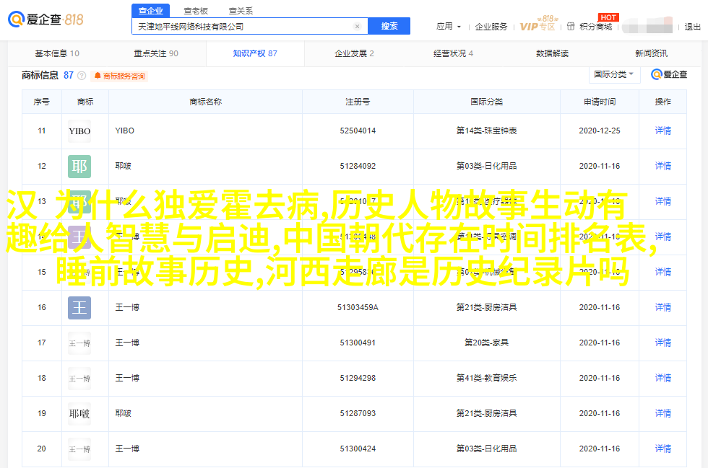
Task: Click registration number 51287093
Action: (358, 413)
